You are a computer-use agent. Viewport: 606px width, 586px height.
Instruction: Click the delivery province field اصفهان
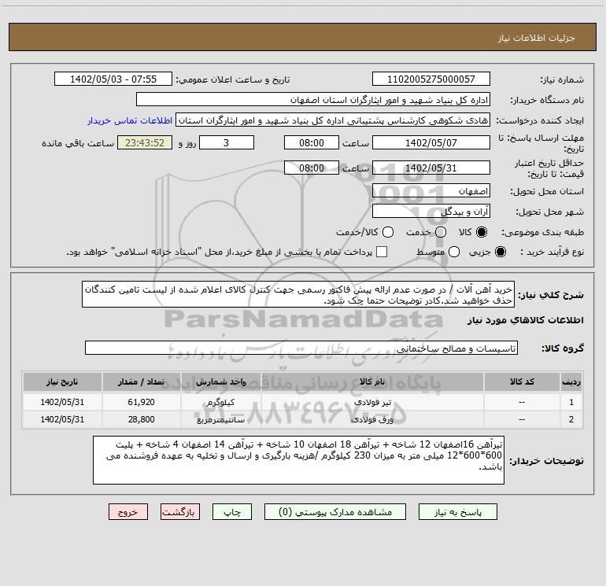[x=431, y=191]
